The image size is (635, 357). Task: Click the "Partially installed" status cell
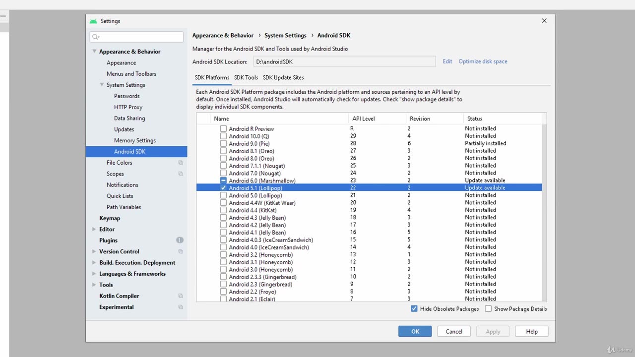[x=485, y=143]
